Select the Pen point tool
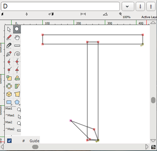 click(x=9, y=54)
